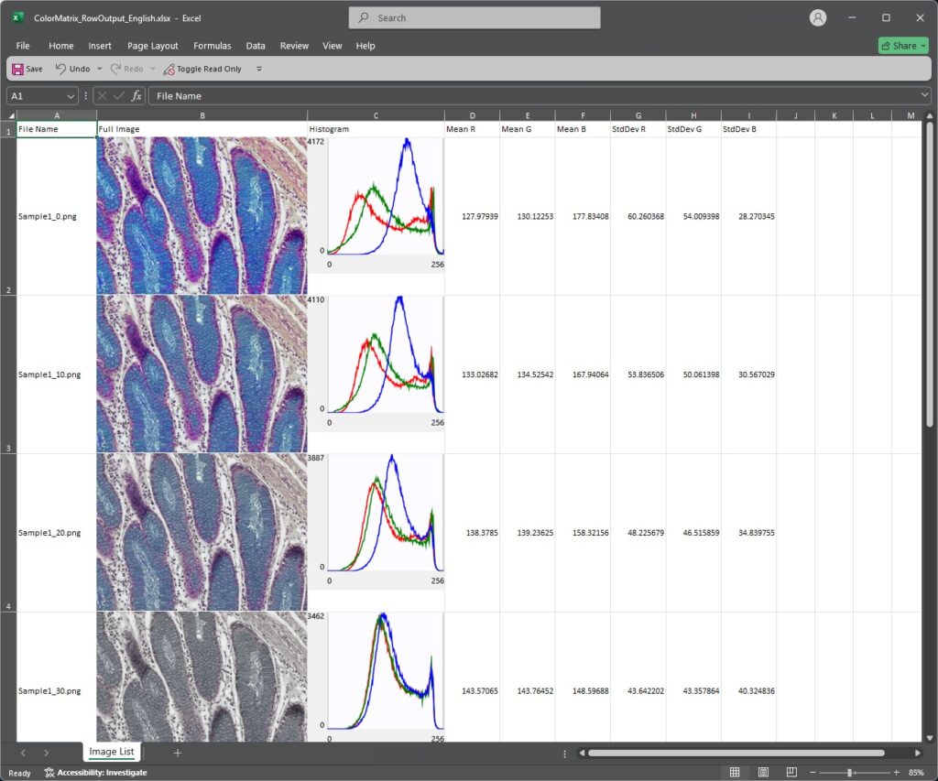Click the Save icon in quick access toolbar
The width and height of the screenshot is (938, 781).
click(18, 69)
